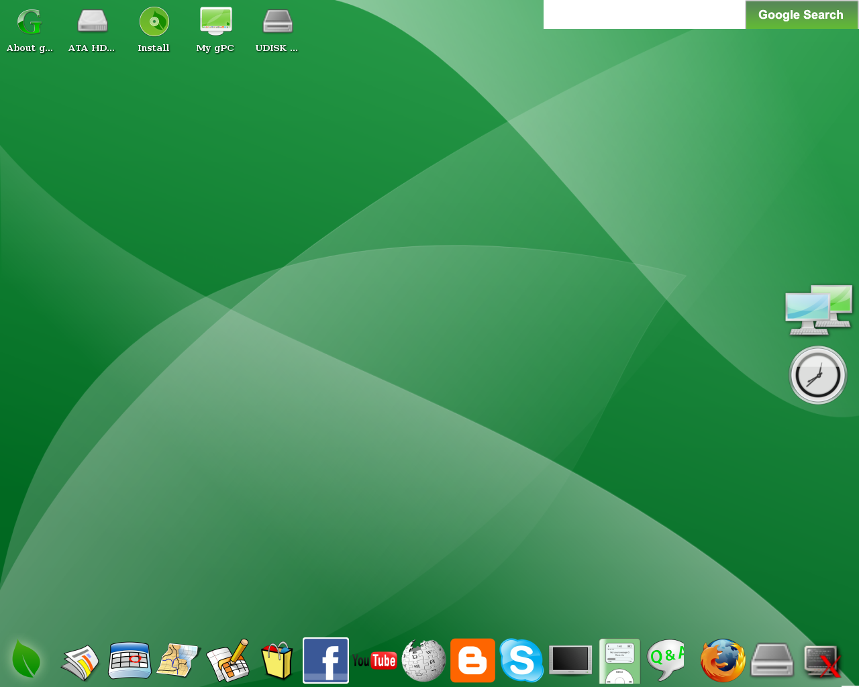Launch the news newspaper icon in dock
Screen dimensions: 859x687
coord(80,662)
